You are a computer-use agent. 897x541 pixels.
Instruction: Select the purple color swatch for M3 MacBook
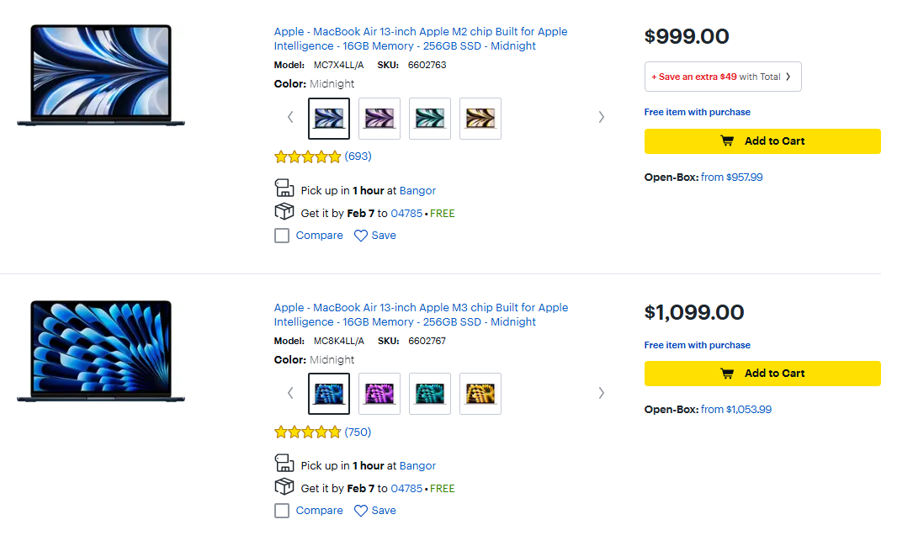click(379, 394)
